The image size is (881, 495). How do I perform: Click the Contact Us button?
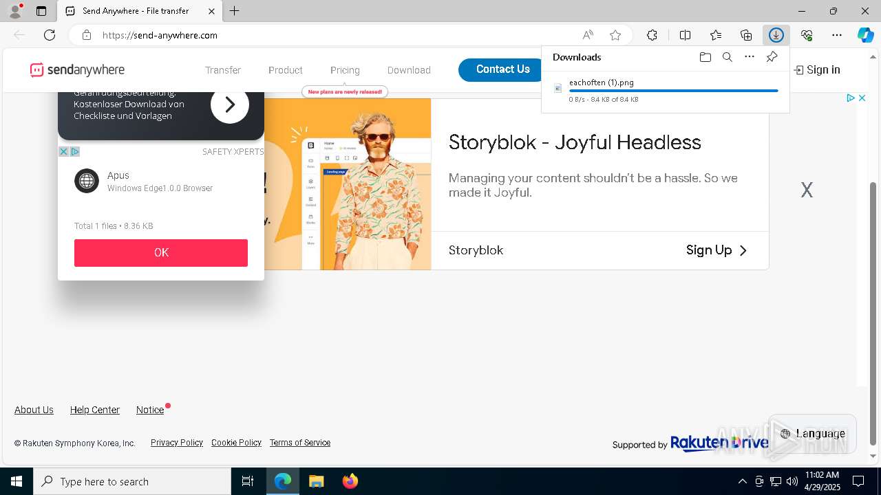pyautogui.click(x=502, y=69)
